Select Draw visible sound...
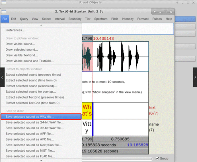Screen dimensions: 197x162 tap(41, 44)
